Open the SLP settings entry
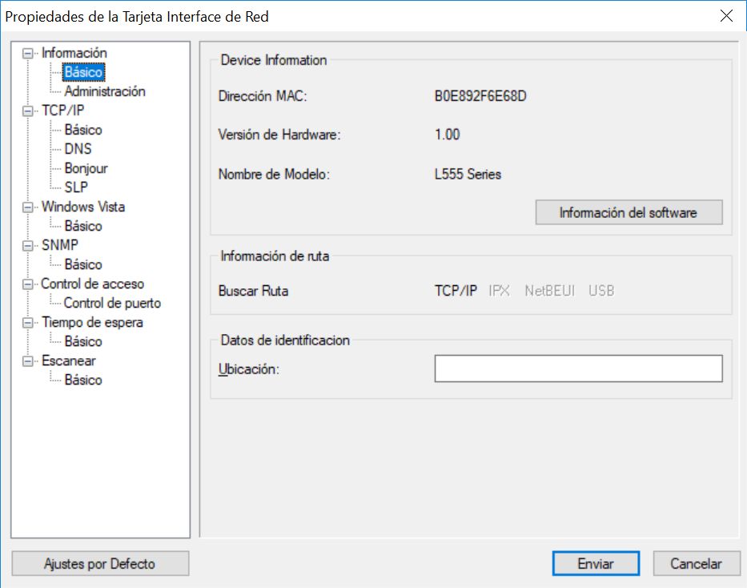This screenshot has height=588, width=747. coord(78,187)
